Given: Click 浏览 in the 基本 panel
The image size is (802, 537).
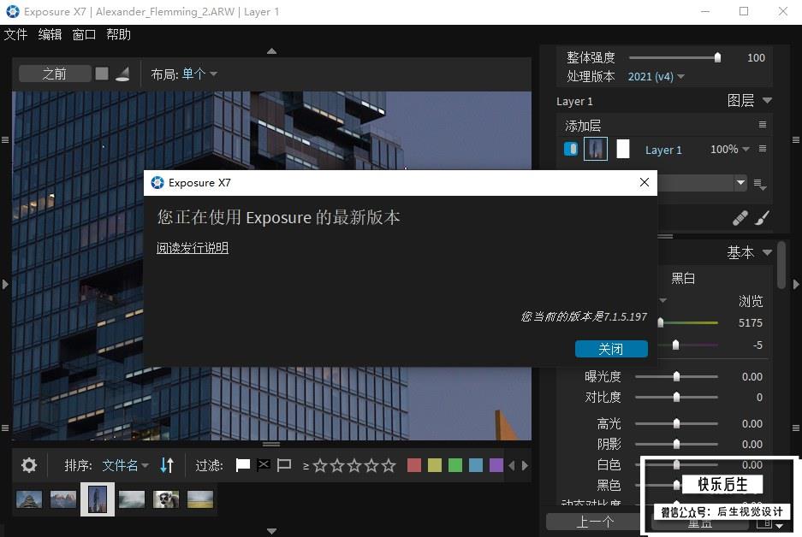Looking at the screenshot, I should pos(751,302).
